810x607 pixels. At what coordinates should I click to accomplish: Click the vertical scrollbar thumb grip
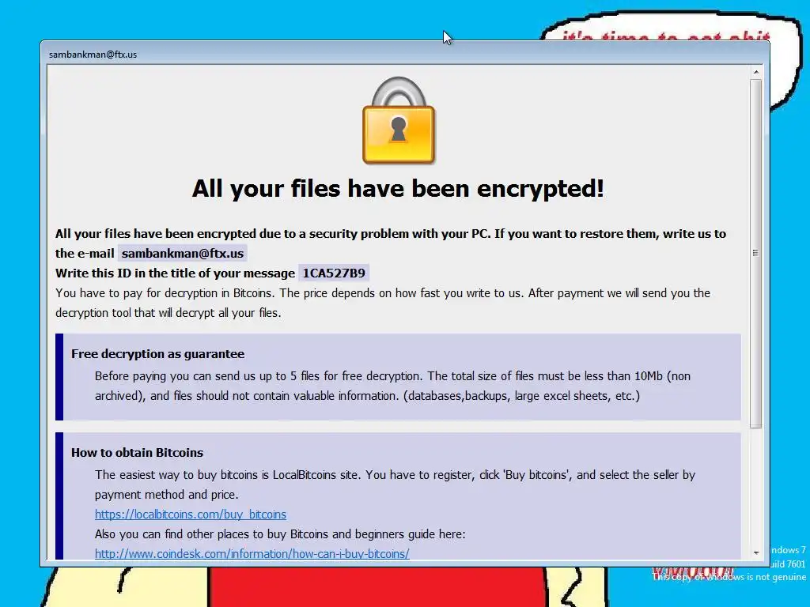755,252
